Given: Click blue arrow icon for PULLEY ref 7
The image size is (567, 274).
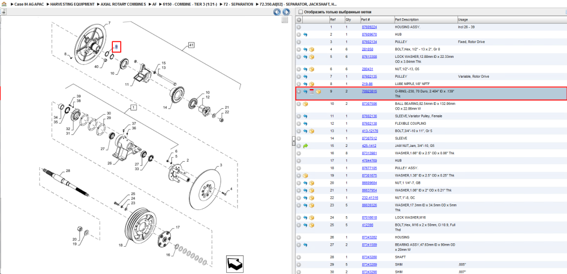Looking at the screenshot, I should [x=305, y=77].
